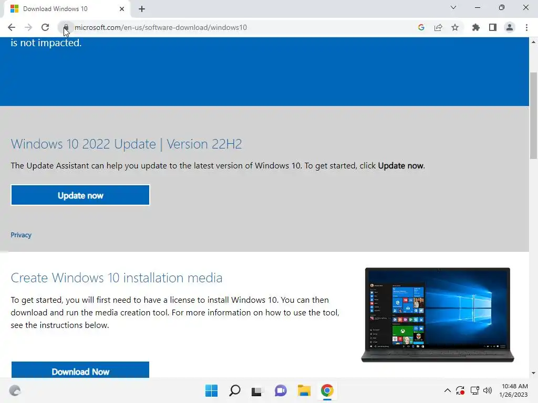538x403 pixels.
Task: Click the Windows 10 2022 Update heading
Action: tap(126, 144)
